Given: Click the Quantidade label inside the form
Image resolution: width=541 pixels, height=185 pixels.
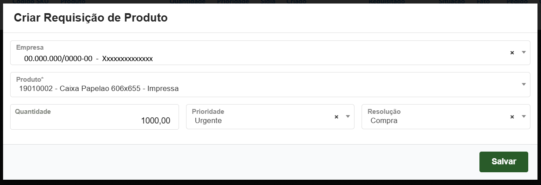Looking at the screenshot, I should [x=33, y=112].
